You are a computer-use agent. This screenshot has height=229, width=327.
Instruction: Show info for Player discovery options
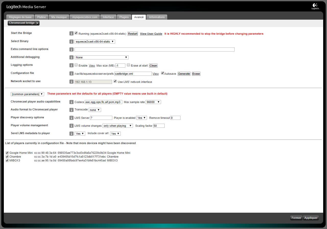pyautogui.click(x=71, y=118)
